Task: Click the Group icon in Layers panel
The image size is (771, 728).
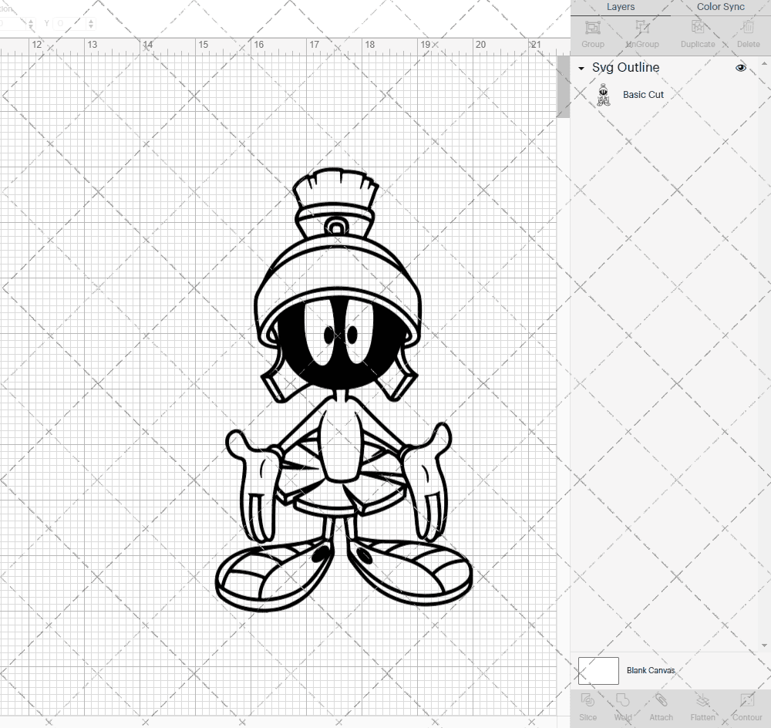Action: coord(592,28)
